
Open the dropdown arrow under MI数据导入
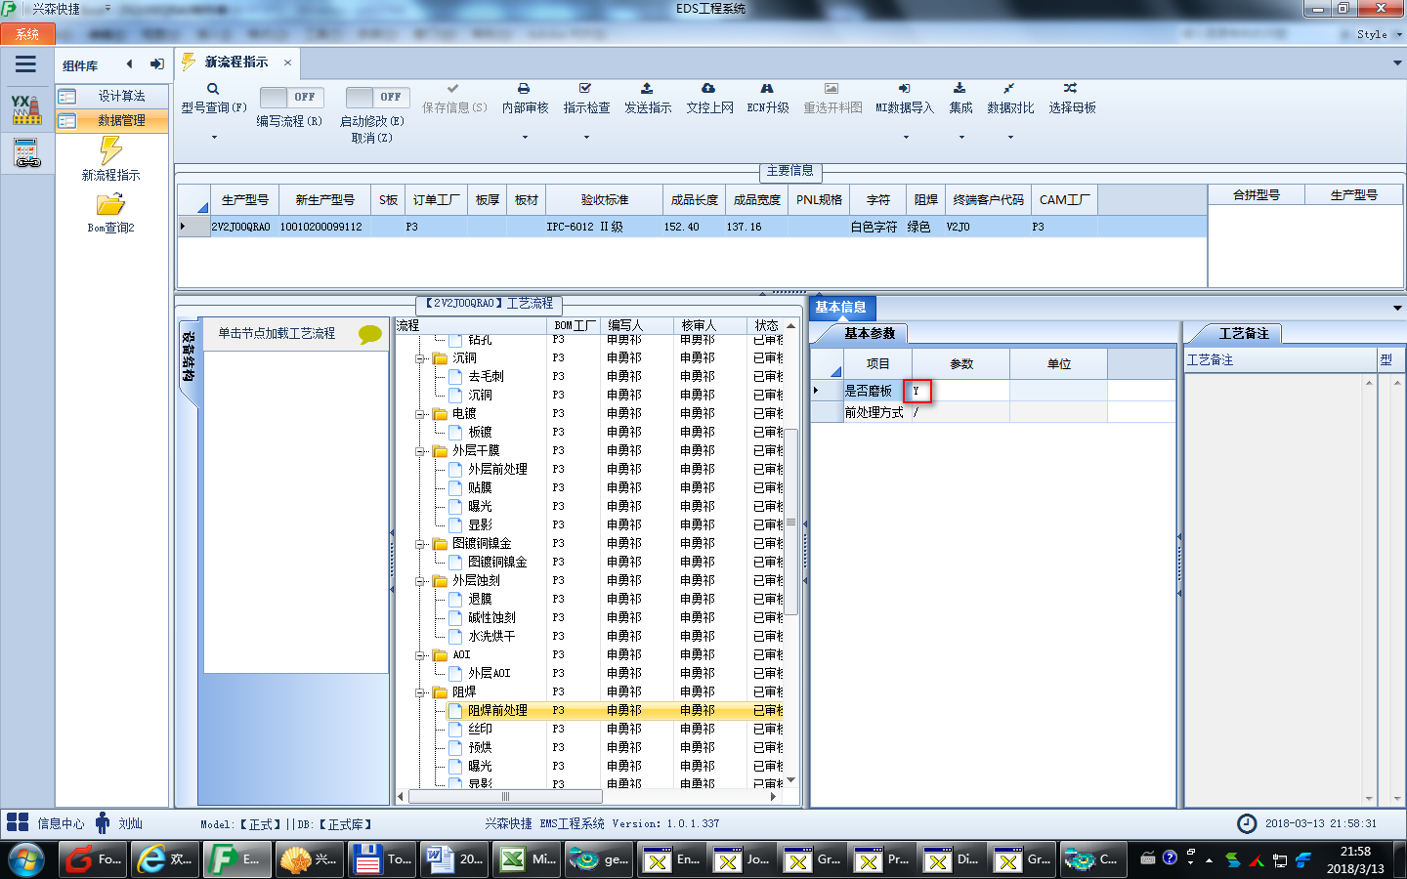905,137
